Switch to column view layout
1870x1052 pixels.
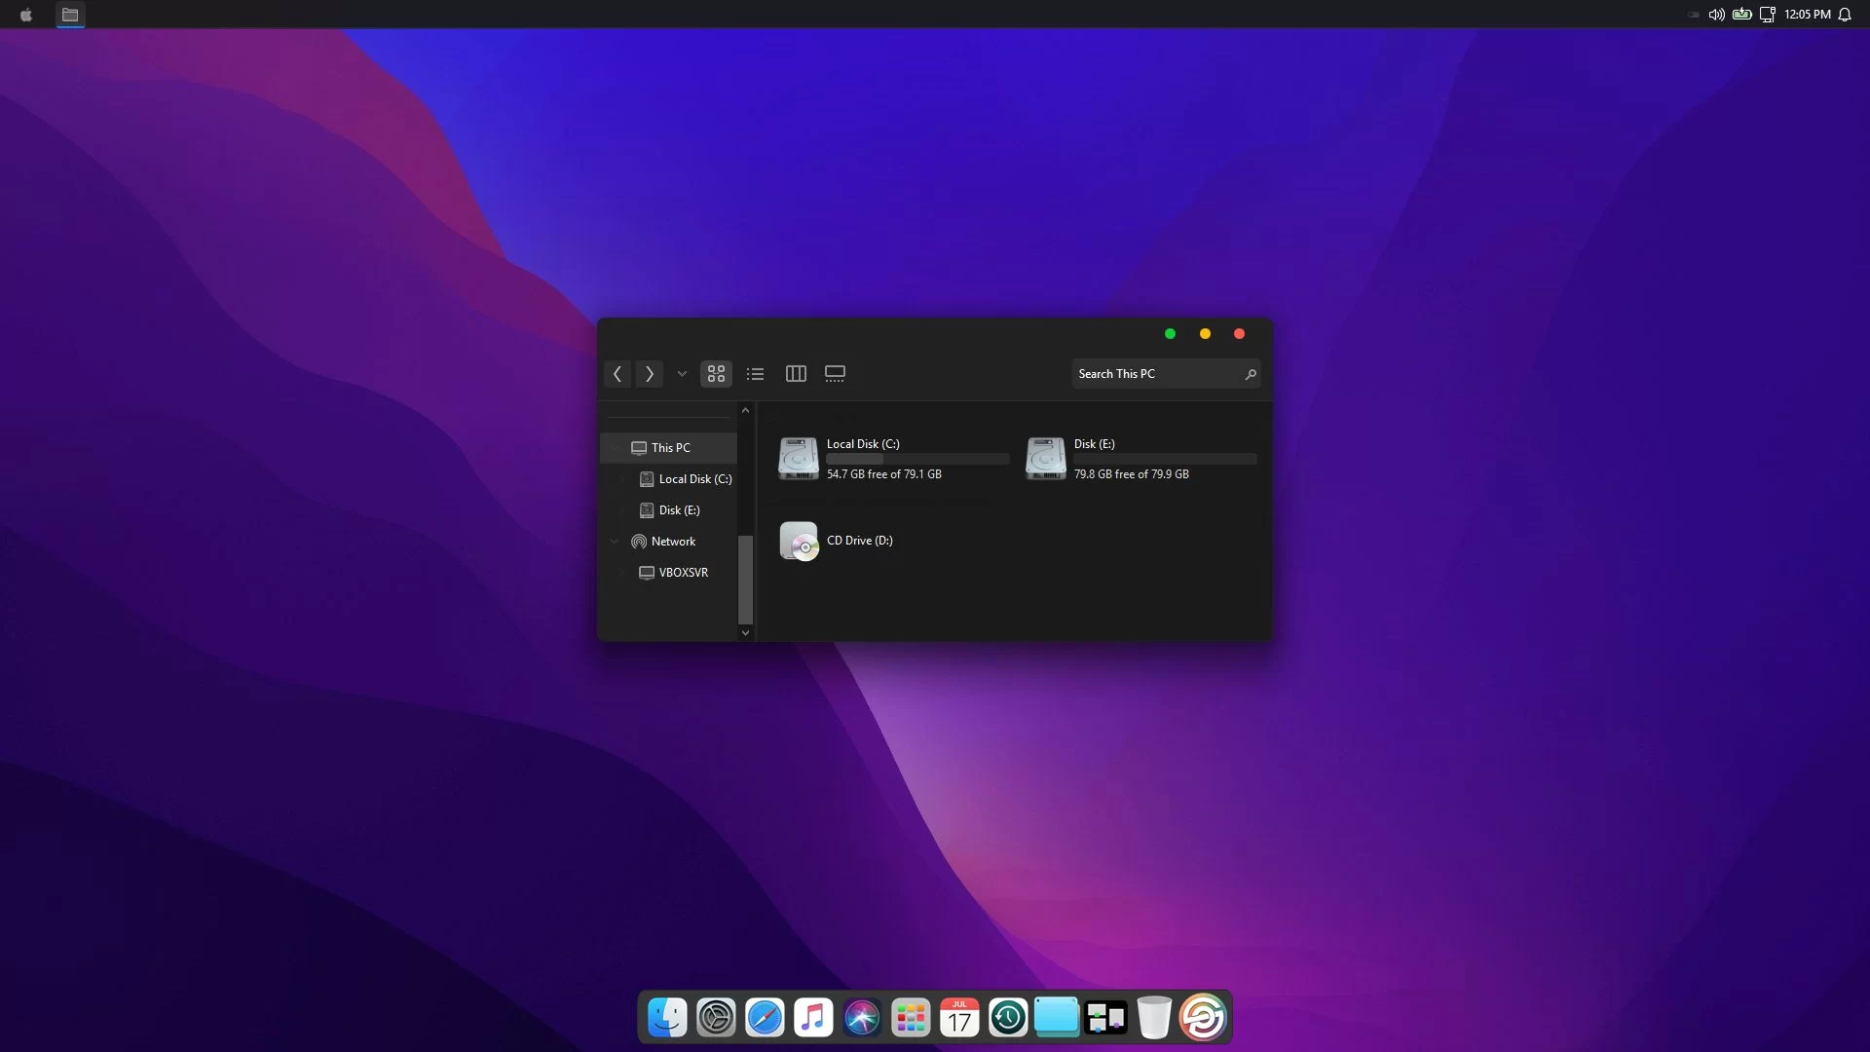click(796, 374)
